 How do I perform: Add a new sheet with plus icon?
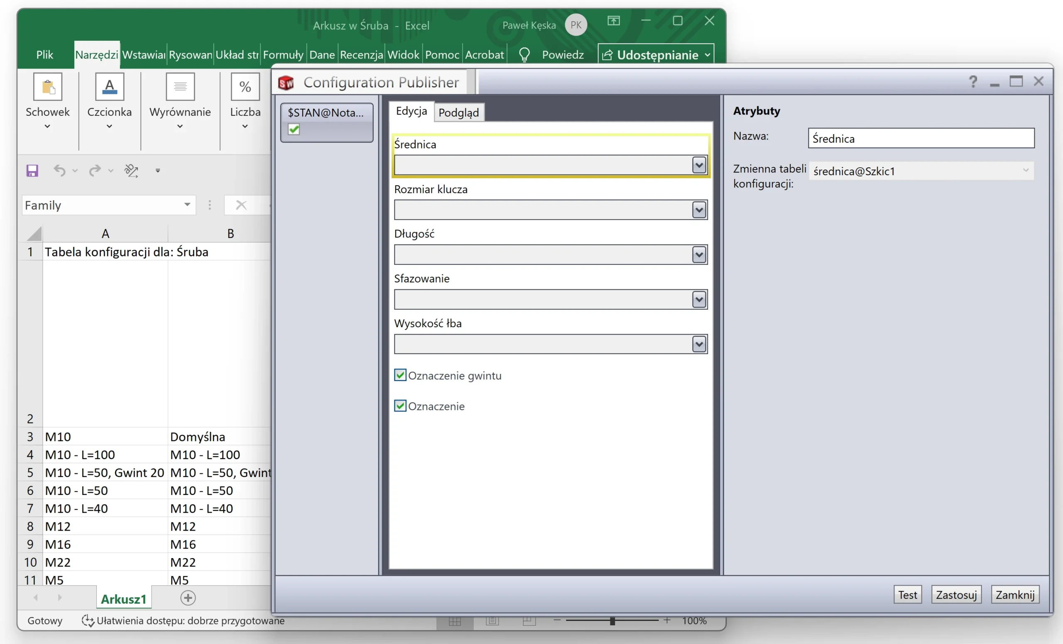[x=188, y=598]
